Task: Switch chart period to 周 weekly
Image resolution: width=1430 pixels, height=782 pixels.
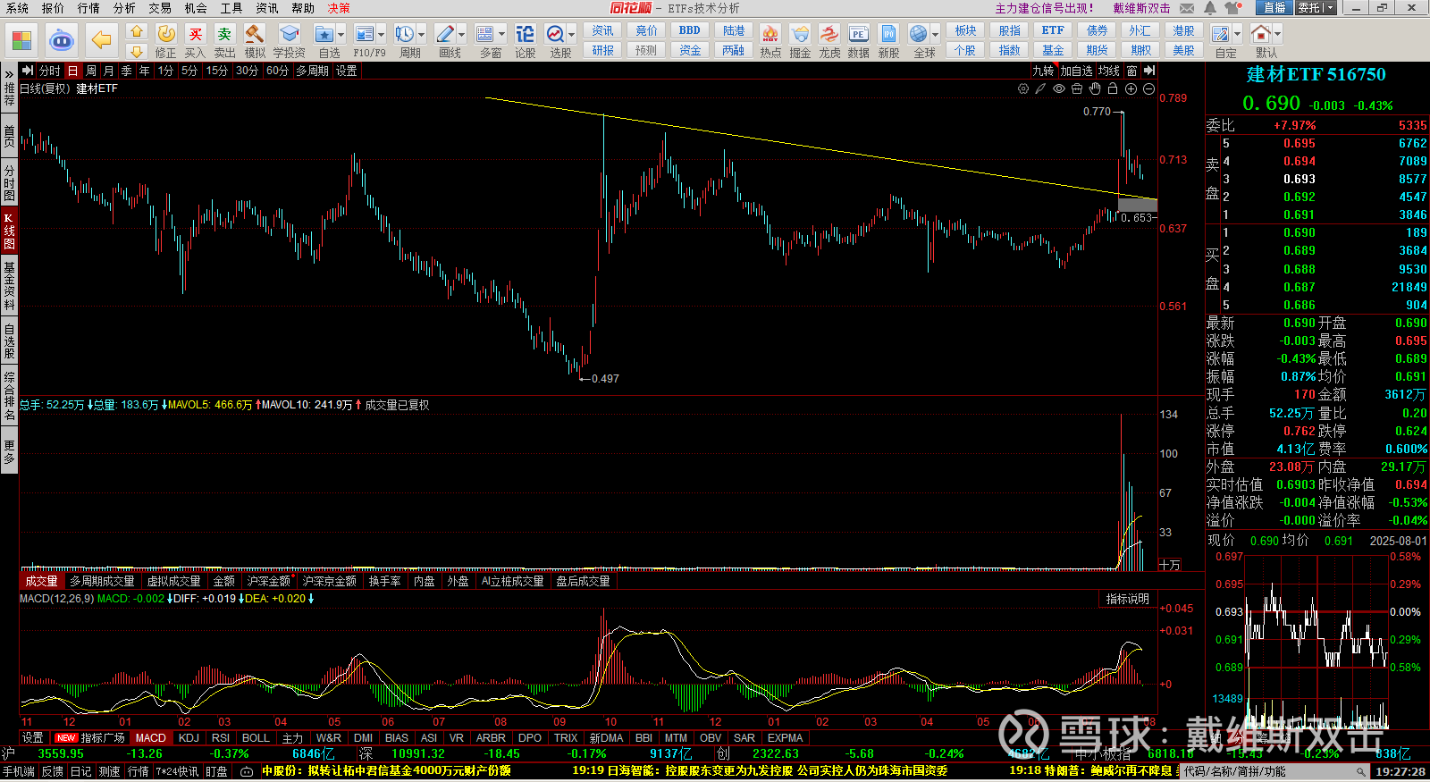Action: coord(91,71)
